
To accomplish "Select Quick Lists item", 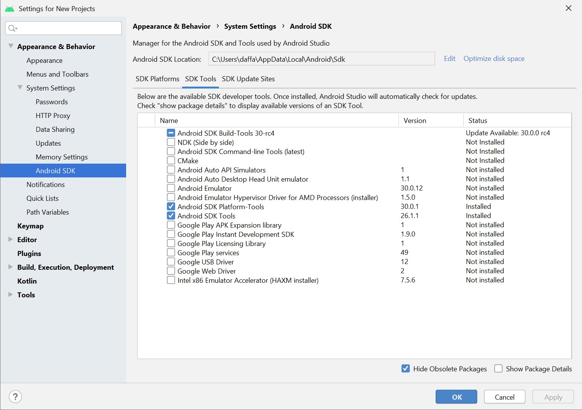I will (x=43, y=198).
